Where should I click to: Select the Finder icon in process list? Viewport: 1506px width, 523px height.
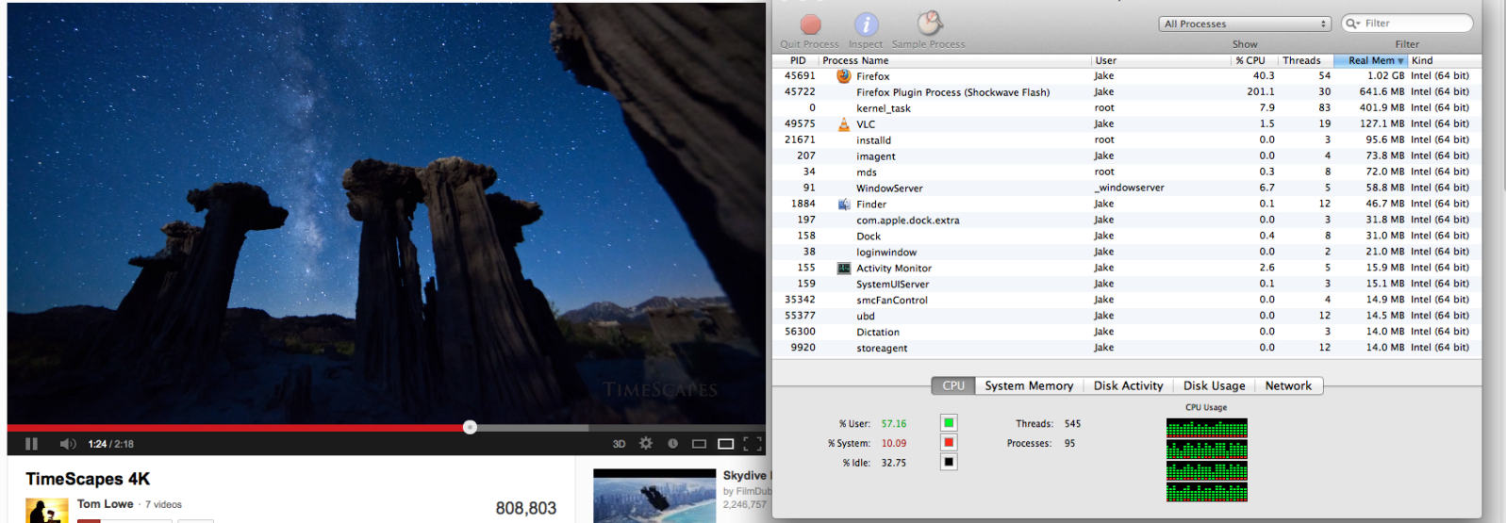coord(844,204)
